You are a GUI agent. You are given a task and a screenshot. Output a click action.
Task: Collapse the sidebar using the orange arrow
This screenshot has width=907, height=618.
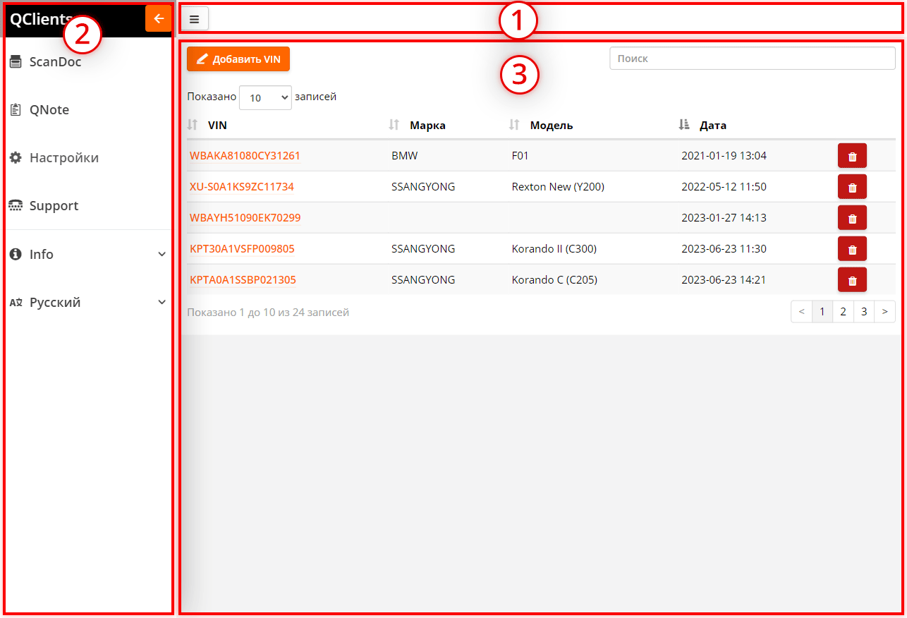158,18
